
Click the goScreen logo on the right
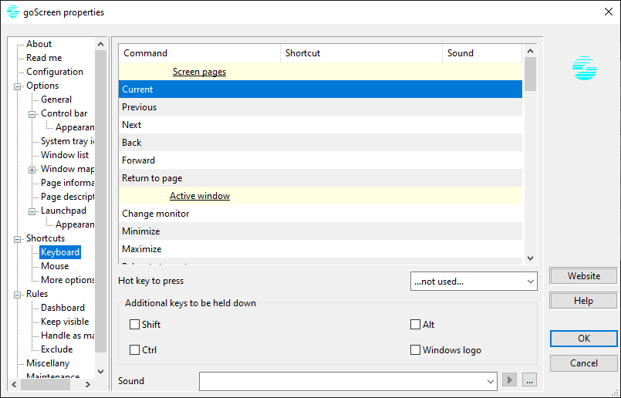(x=585, y=68)
